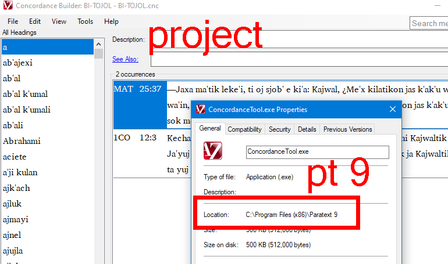Open the Help menu
The height and width of the screenshot is (264, 448).
(111, 21)
